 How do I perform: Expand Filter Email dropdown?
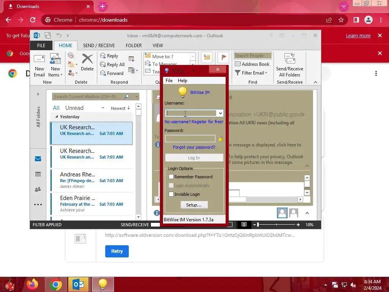click(266, 73)
